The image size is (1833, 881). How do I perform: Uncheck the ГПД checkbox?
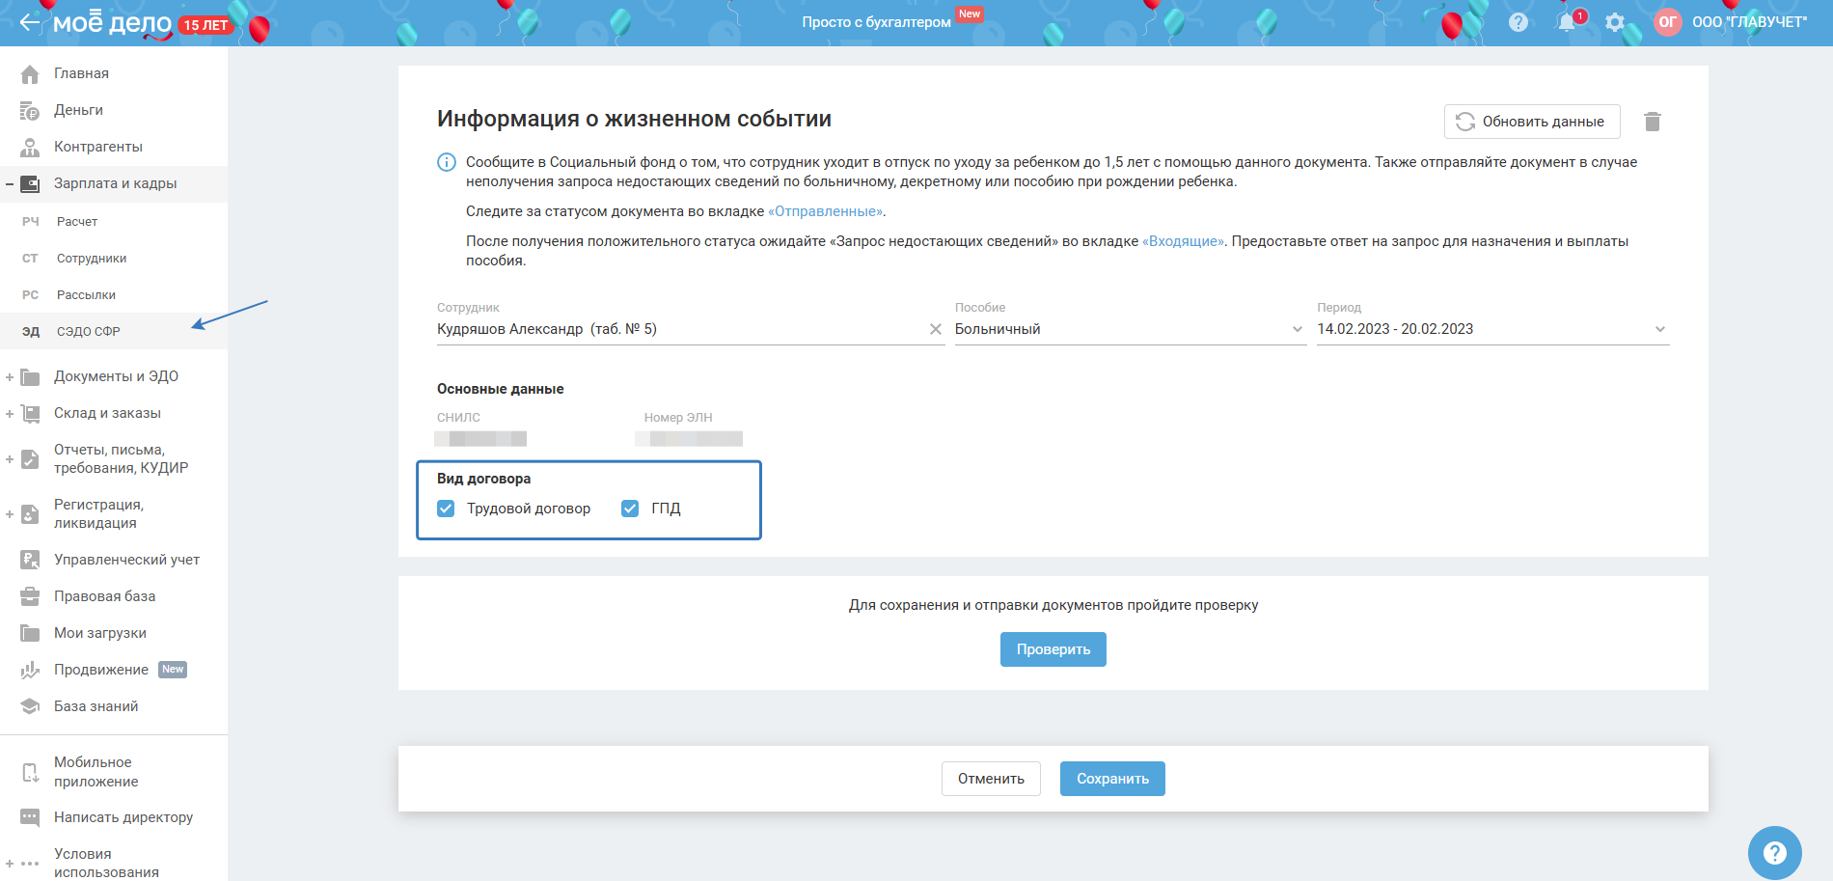coord(630,509)
